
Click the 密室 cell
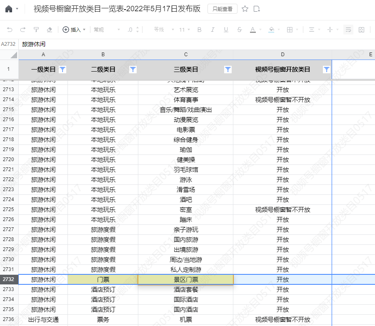click(186, 210)
